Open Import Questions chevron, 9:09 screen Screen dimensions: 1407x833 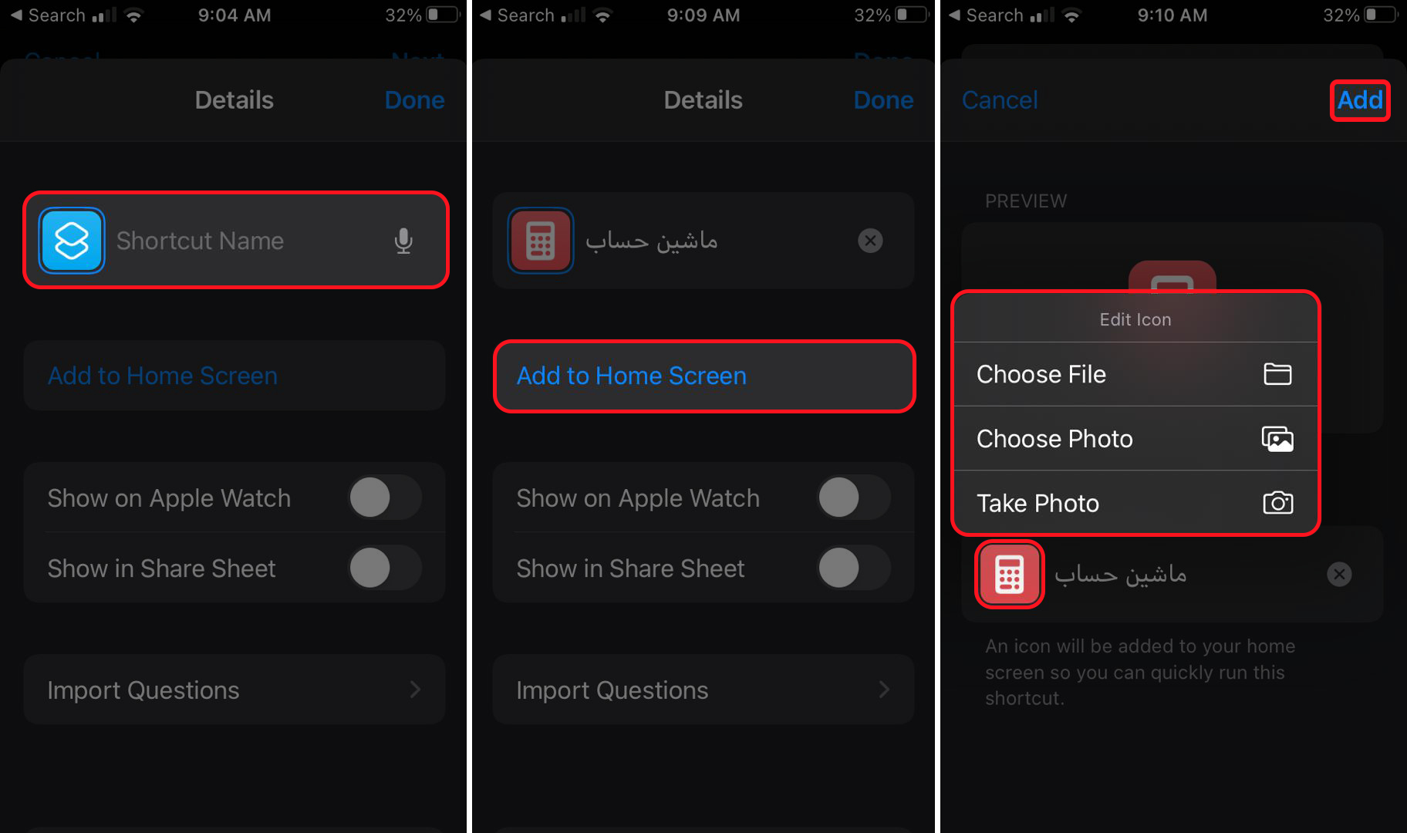click(x=884, y=690)
